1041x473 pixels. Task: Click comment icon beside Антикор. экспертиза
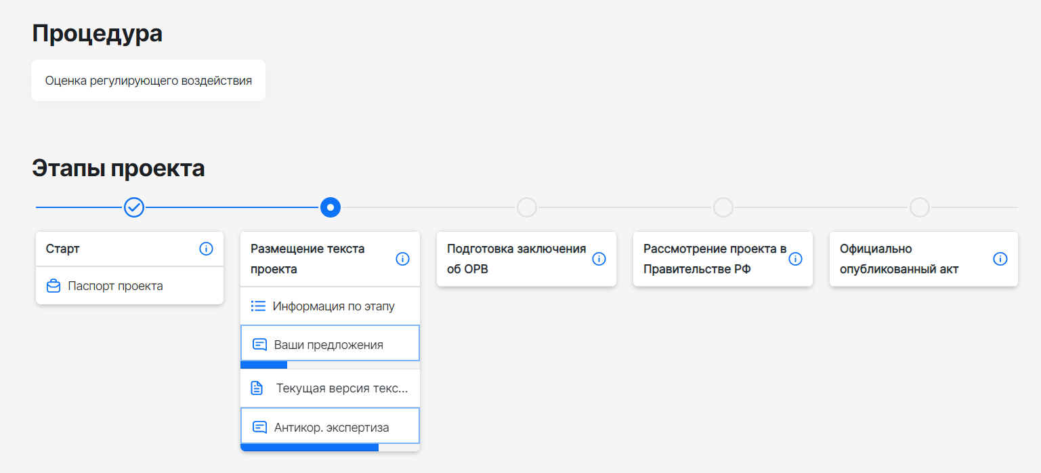(259, 427)
